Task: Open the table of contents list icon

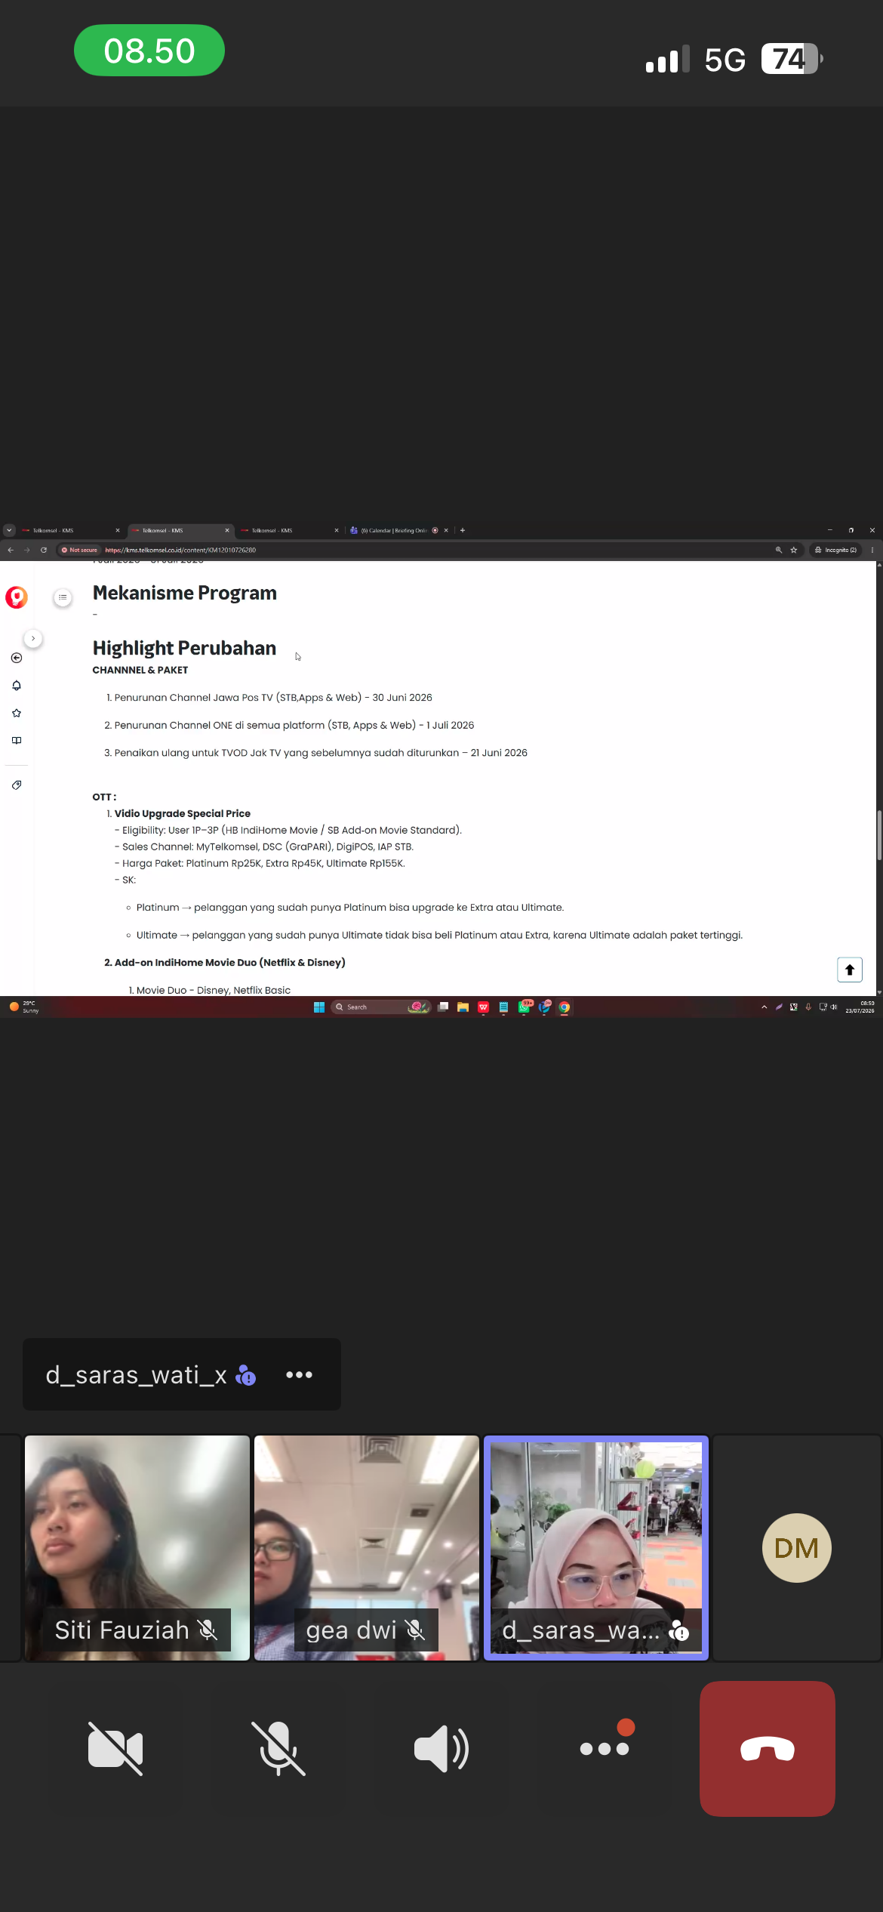Action: [x=63, y=597]
